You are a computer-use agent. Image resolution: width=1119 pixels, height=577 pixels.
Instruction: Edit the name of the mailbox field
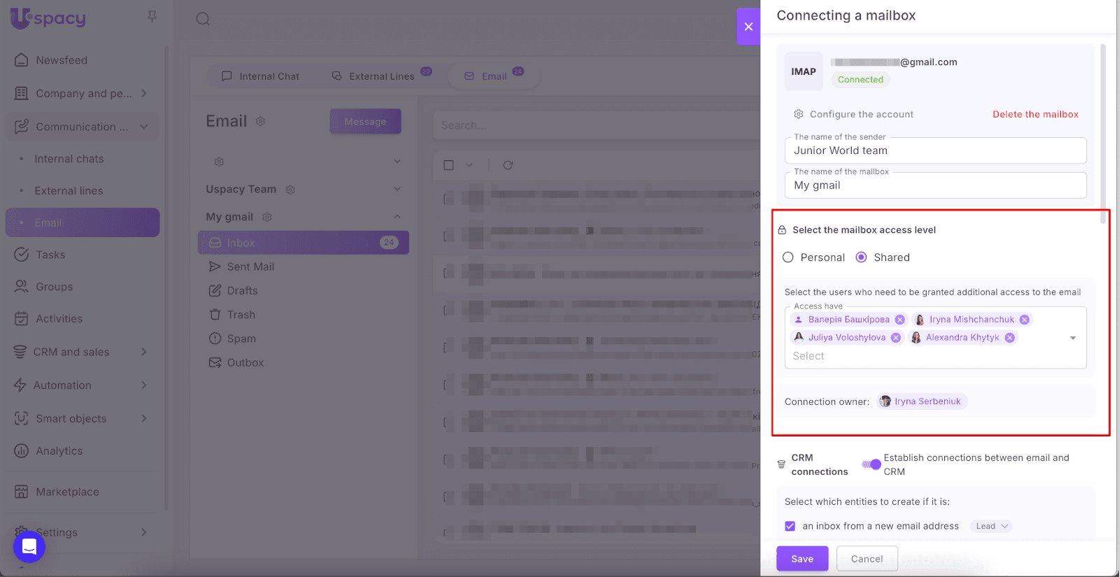[936, 185]
